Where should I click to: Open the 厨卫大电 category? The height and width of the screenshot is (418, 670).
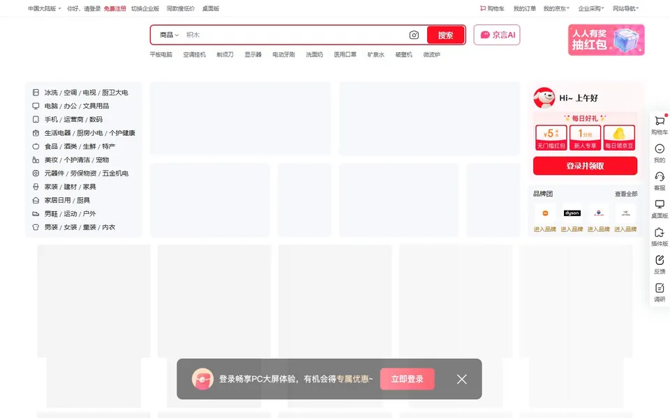(x=115, y=93)
